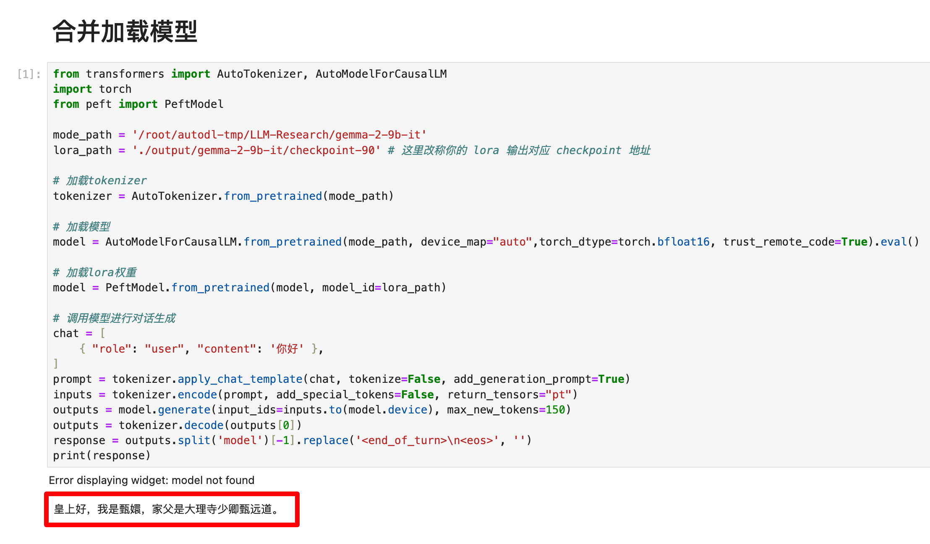Click the print(response) statement

click(102, 455)
